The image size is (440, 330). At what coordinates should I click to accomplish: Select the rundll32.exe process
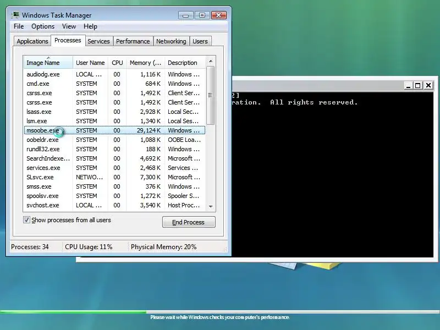(x=114, y=149)
